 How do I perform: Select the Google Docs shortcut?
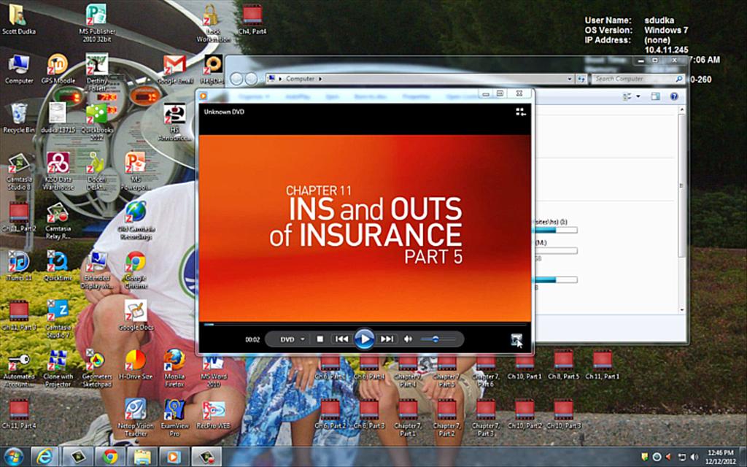(135, 315)
